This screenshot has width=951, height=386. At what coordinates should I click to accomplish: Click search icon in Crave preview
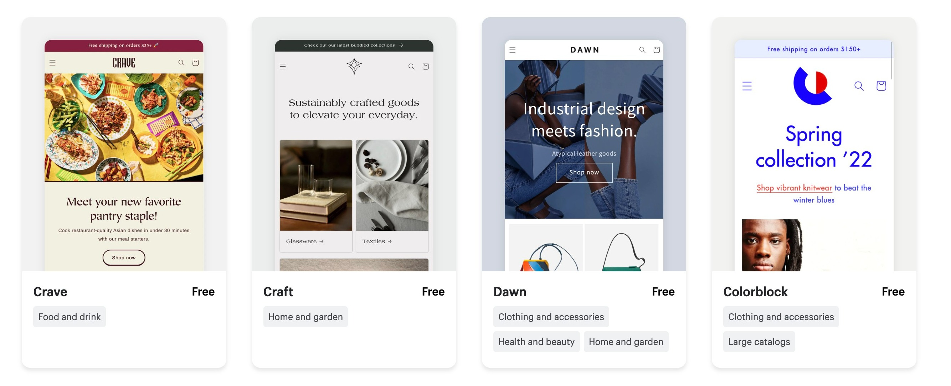point(181,63)
